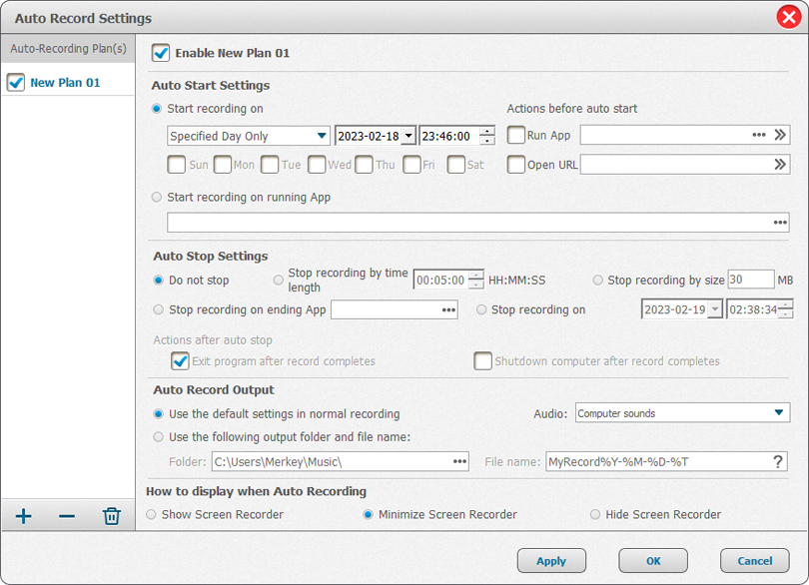Click the Apply button
This screenshot has height=585, width=809.
click(x=551, y=561)
